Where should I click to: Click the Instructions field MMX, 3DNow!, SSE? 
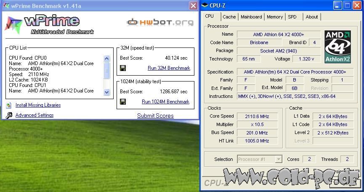coord(295,96)
